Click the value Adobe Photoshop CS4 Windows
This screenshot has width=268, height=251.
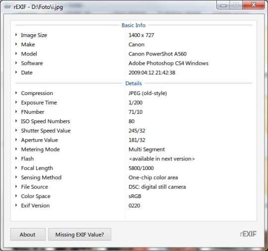coord(168,63)
